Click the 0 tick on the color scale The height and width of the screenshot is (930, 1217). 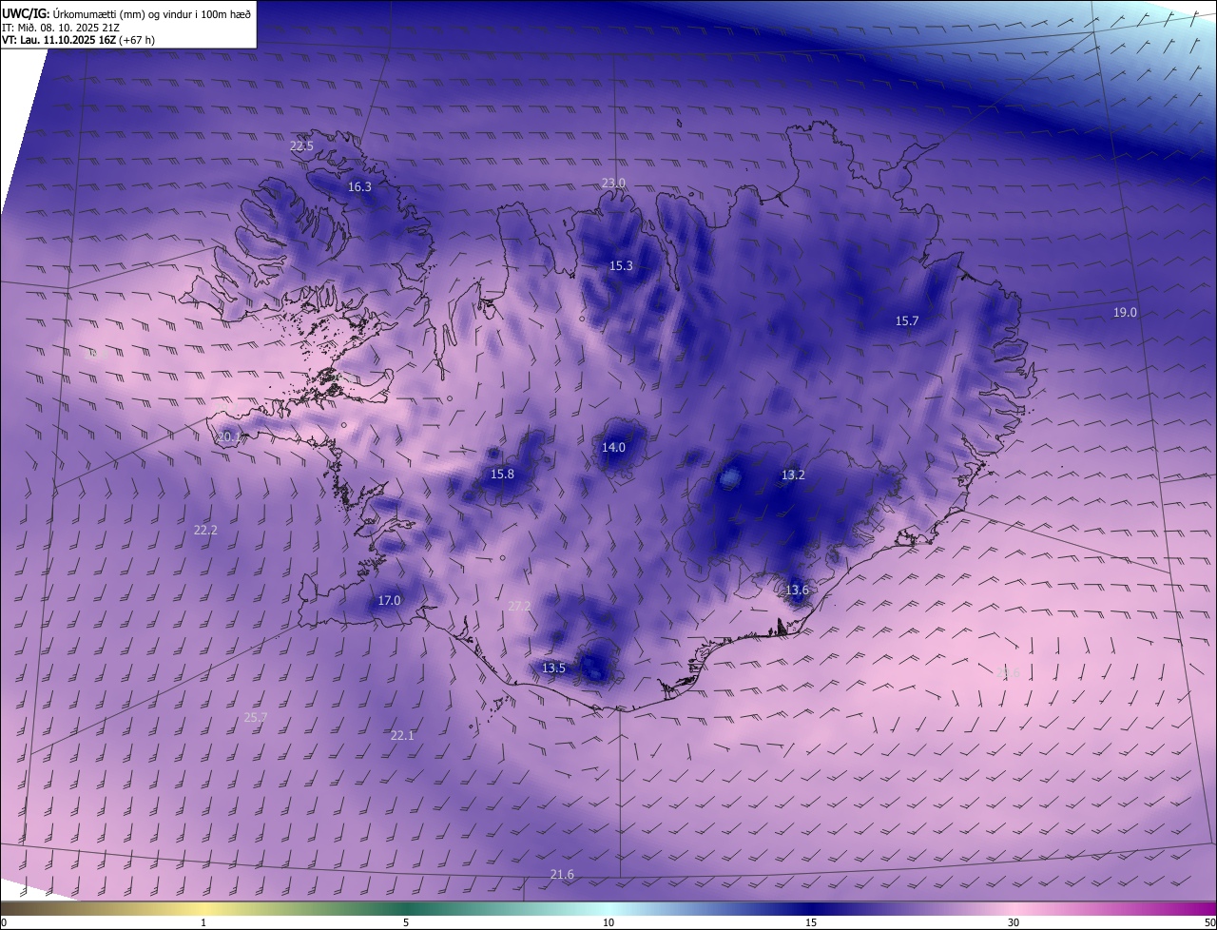[4, 922]
